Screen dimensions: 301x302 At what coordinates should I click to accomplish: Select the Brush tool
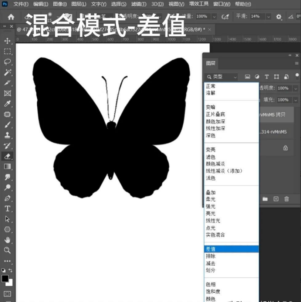click(7, 125)
